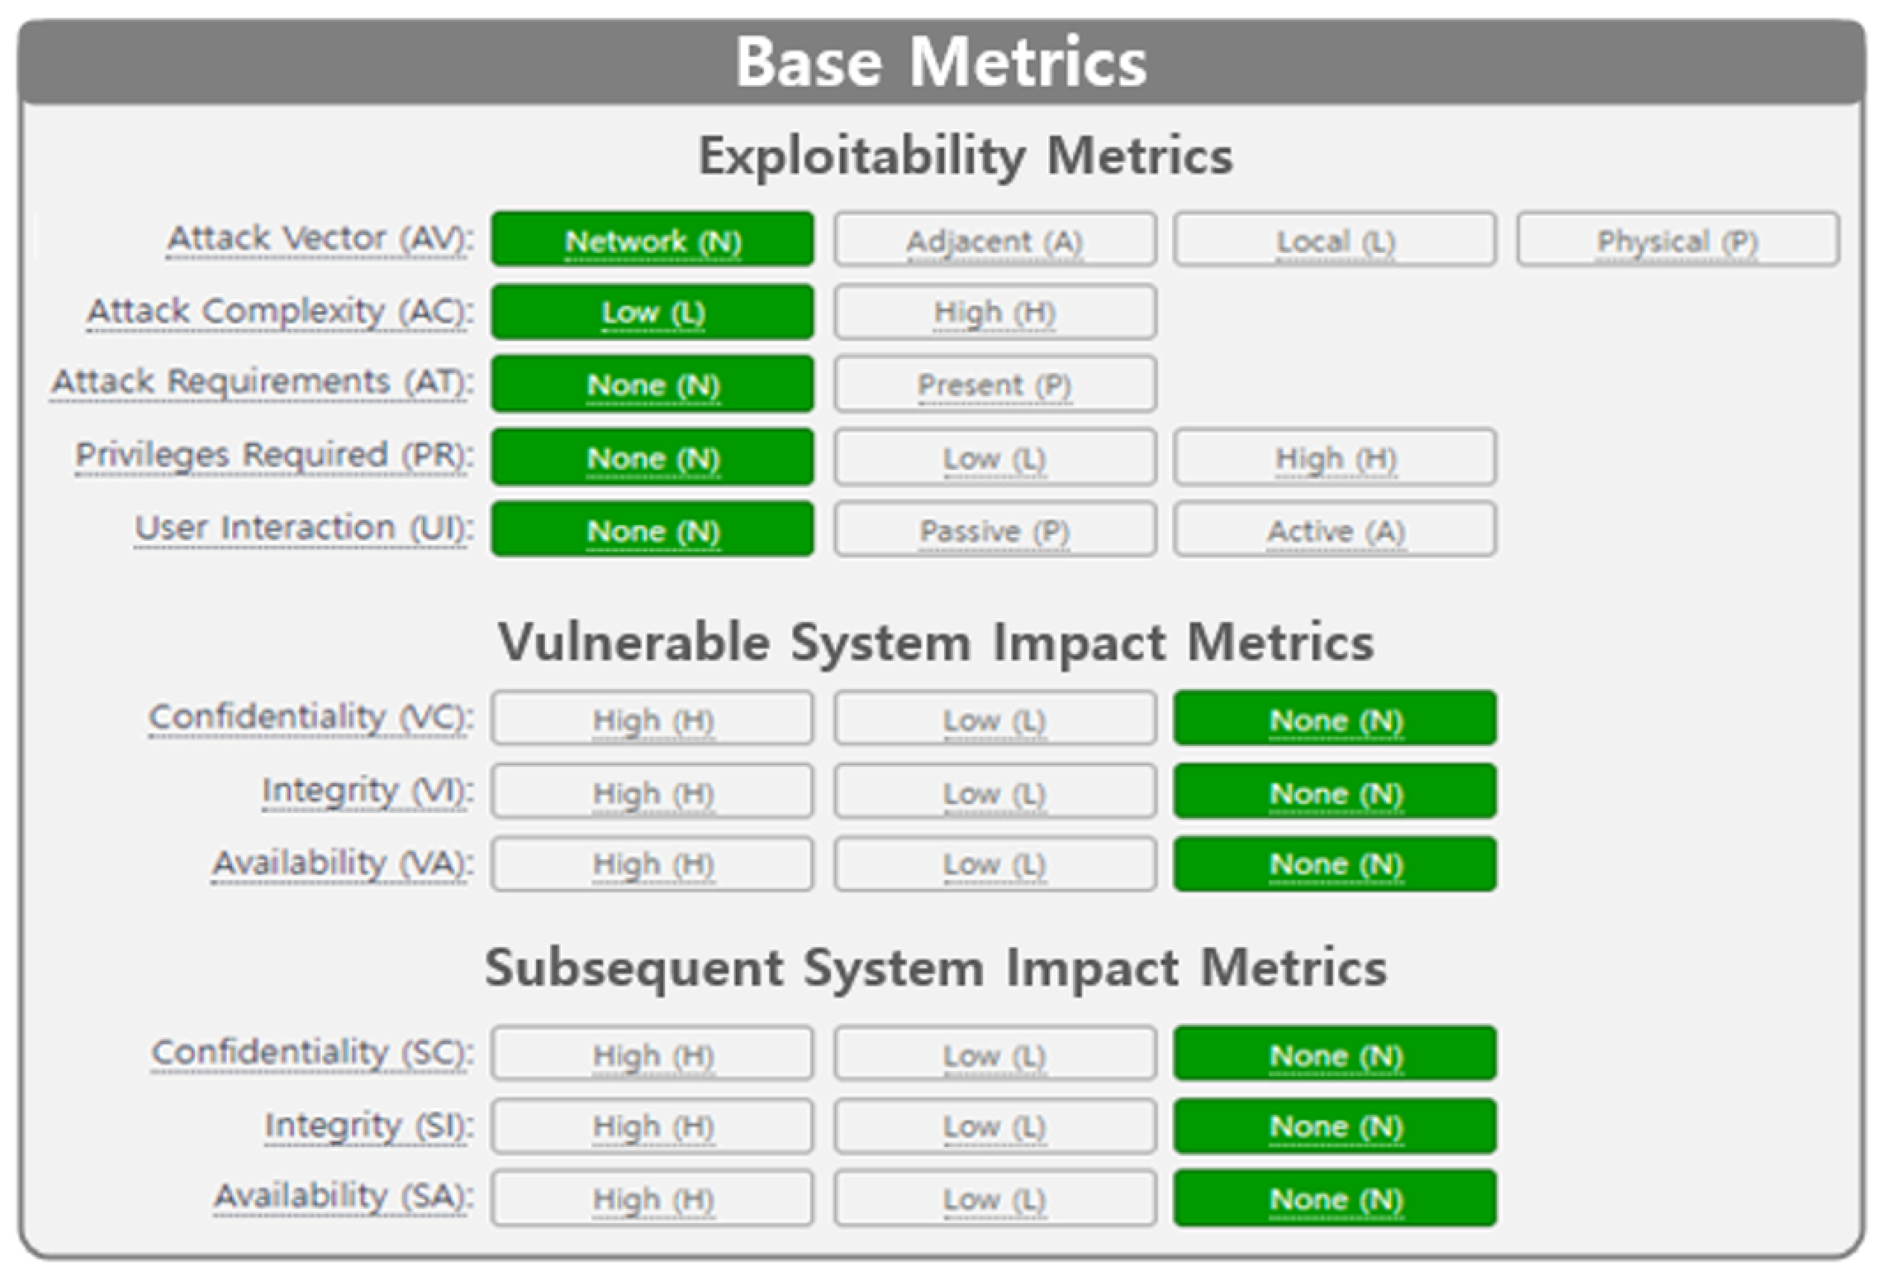Viewport: 1883px width, 1274px height.
Task: Set Confidentiality (VC) to High (H)
Action: 652,719
